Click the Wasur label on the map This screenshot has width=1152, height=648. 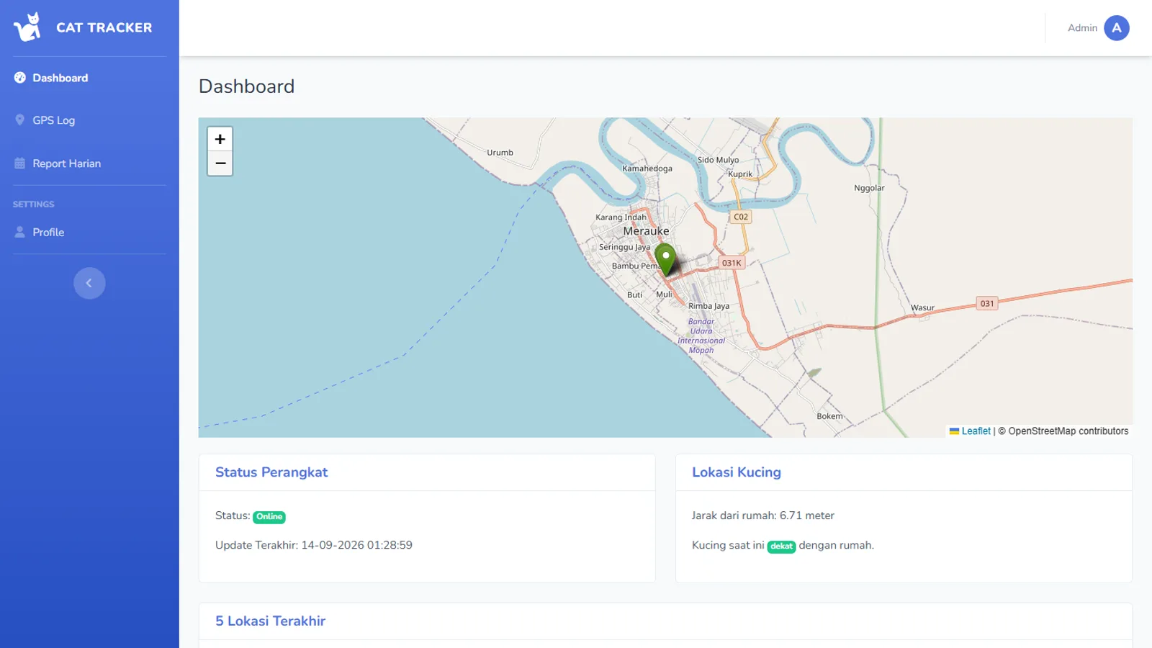[922, 307]
